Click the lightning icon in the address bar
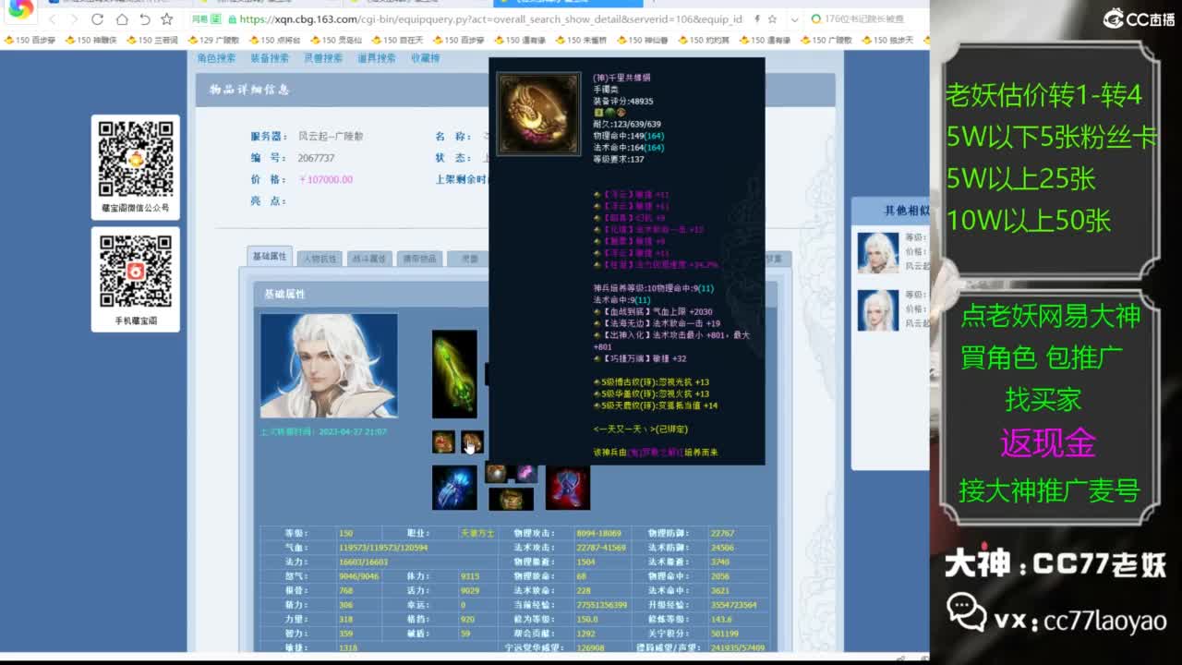The image size is (1182, 665). pos(757,19)
